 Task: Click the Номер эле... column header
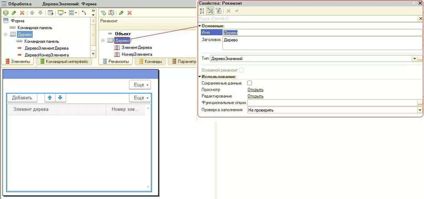125,109
